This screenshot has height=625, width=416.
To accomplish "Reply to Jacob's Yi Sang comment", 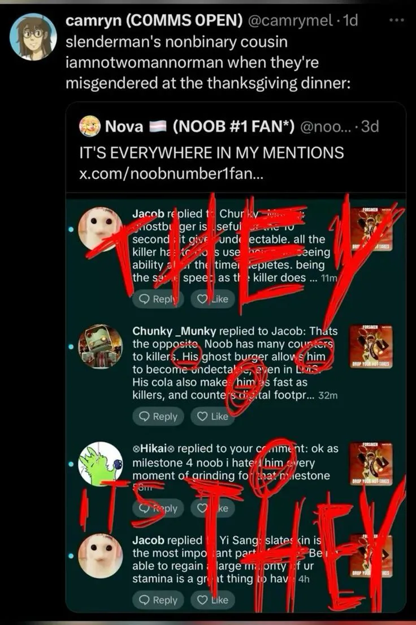I will [158, 600].
